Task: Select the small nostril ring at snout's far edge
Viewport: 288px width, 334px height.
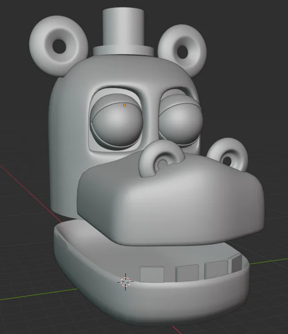Action: pyautogui.click(x=227, y=155)
